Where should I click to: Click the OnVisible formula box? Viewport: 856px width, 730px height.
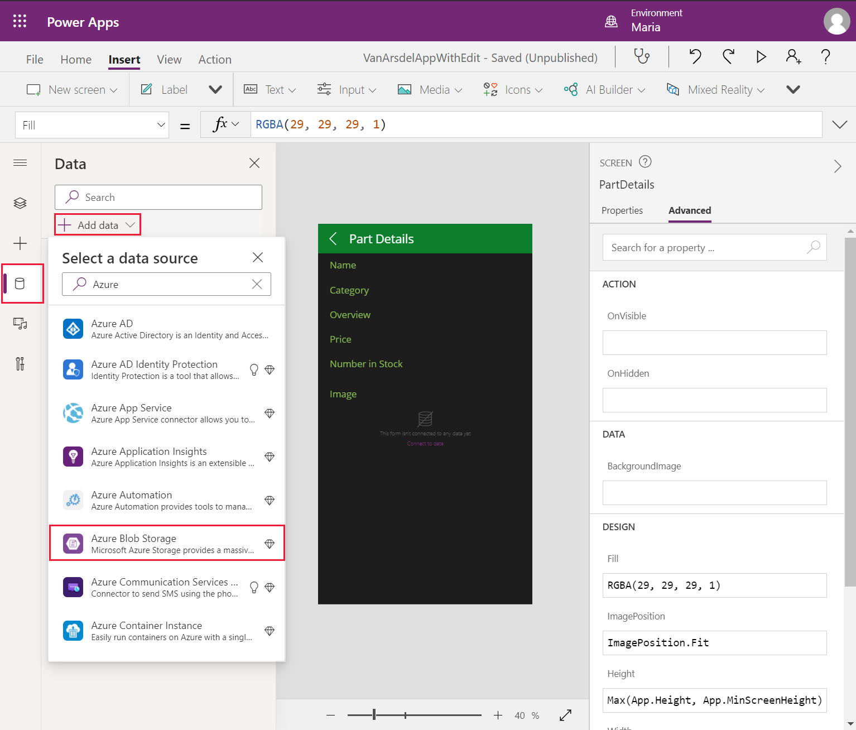[x=714, y=343]
